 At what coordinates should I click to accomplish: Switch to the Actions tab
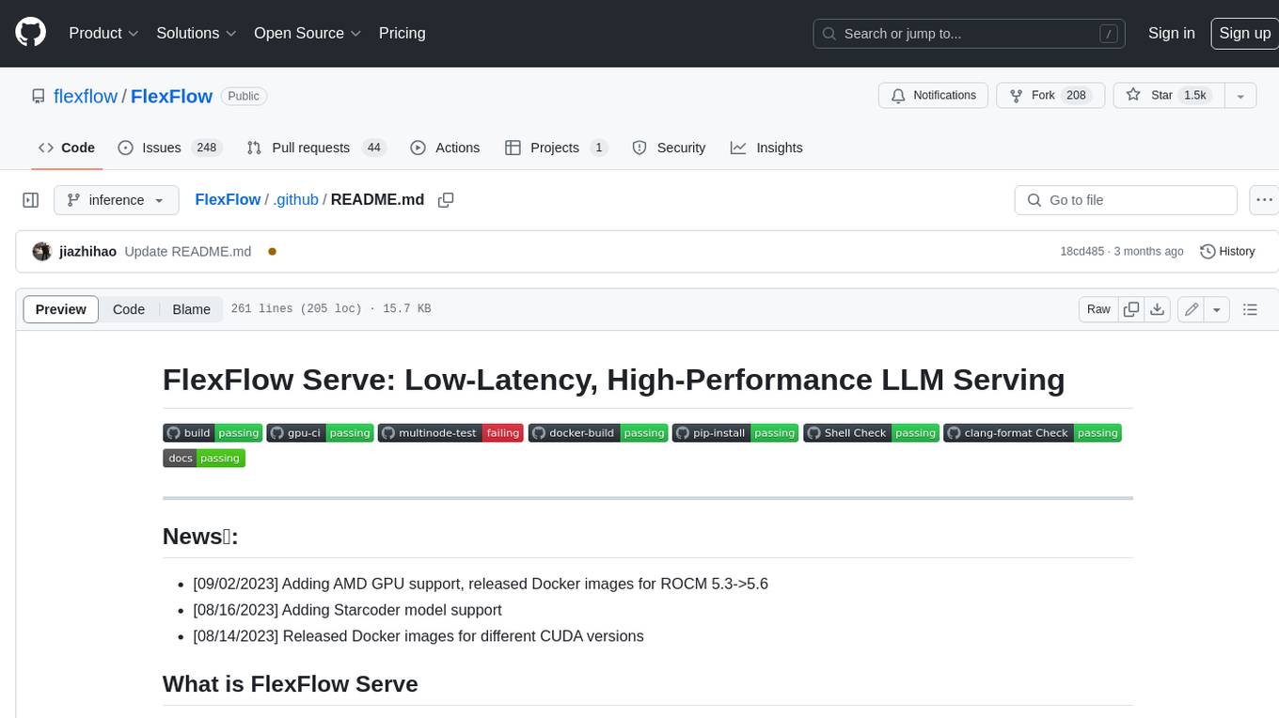pyautogui.click(x=446, y=148)
